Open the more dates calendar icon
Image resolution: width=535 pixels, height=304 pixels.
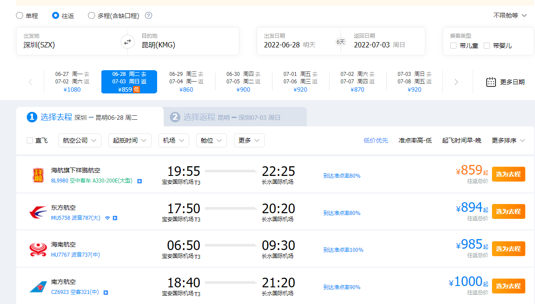491,82
